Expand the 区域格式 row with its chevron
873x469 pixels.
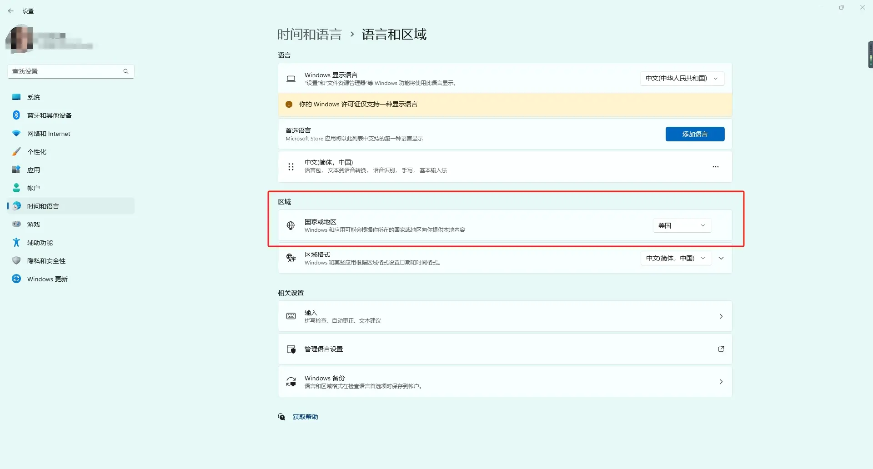pyautogui.click(x=721, y=258)
